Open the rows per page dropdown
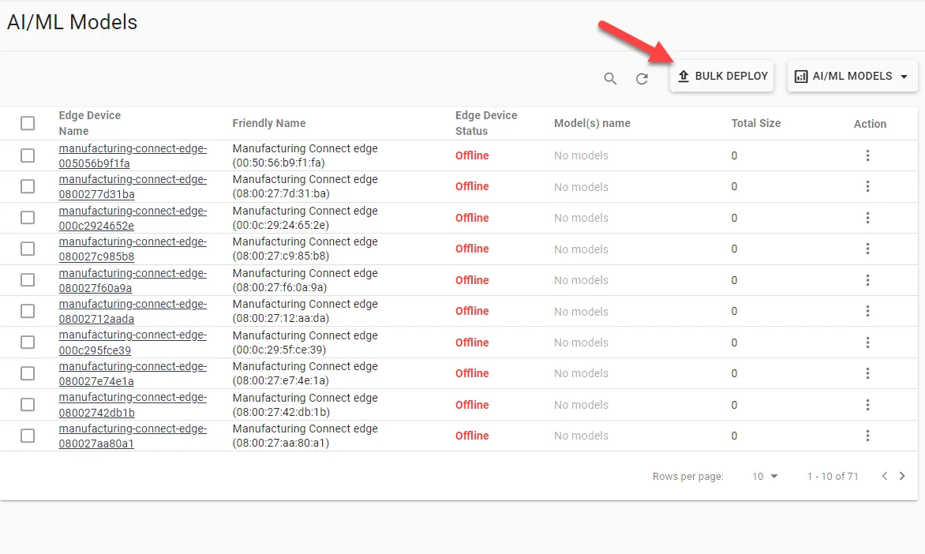This screenshot has width=925, height=554. pos(765,476)
